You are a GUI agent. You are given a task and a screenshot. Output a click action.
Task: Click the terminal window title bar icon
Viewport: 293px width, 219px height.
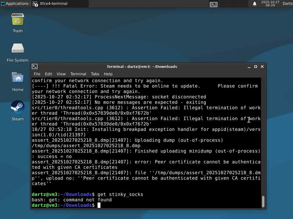click(35, 66)
